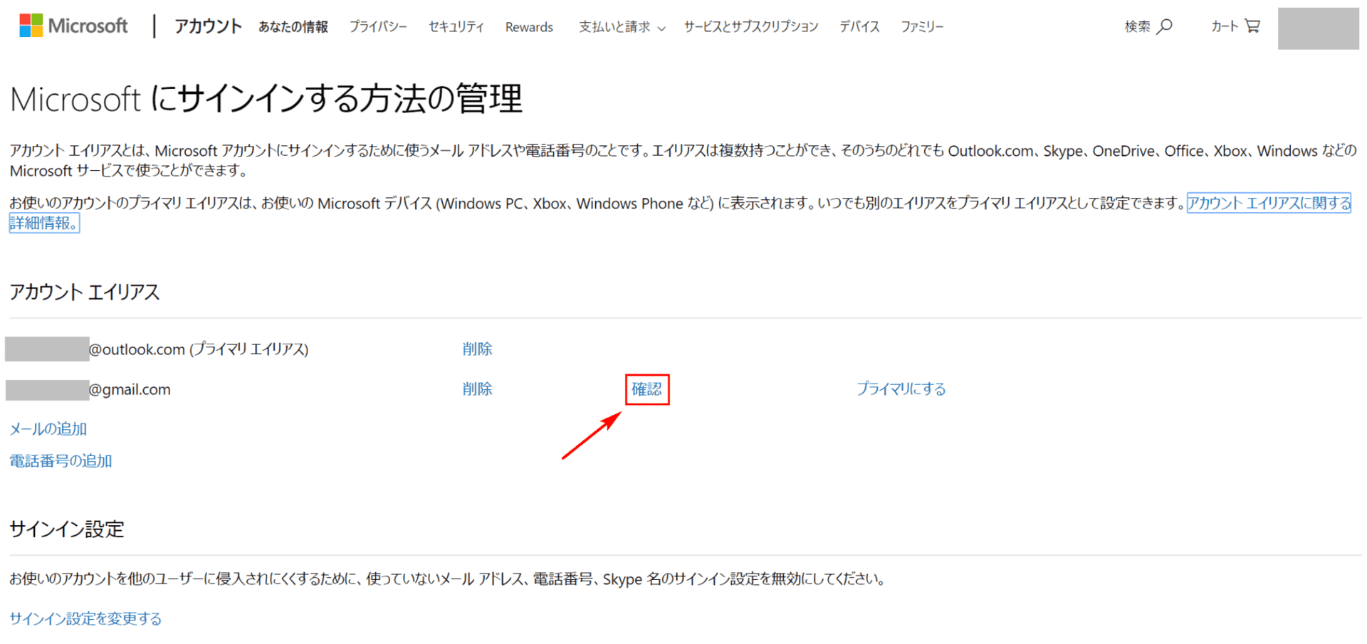Go to アカウント home
Screen dimensions: 1367x644
[209, 26]
